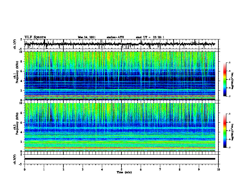The width and height of the screenshot is (246, 190).
Task: Click the "0" tick on the time axis
Action: [x=25, y=170]
